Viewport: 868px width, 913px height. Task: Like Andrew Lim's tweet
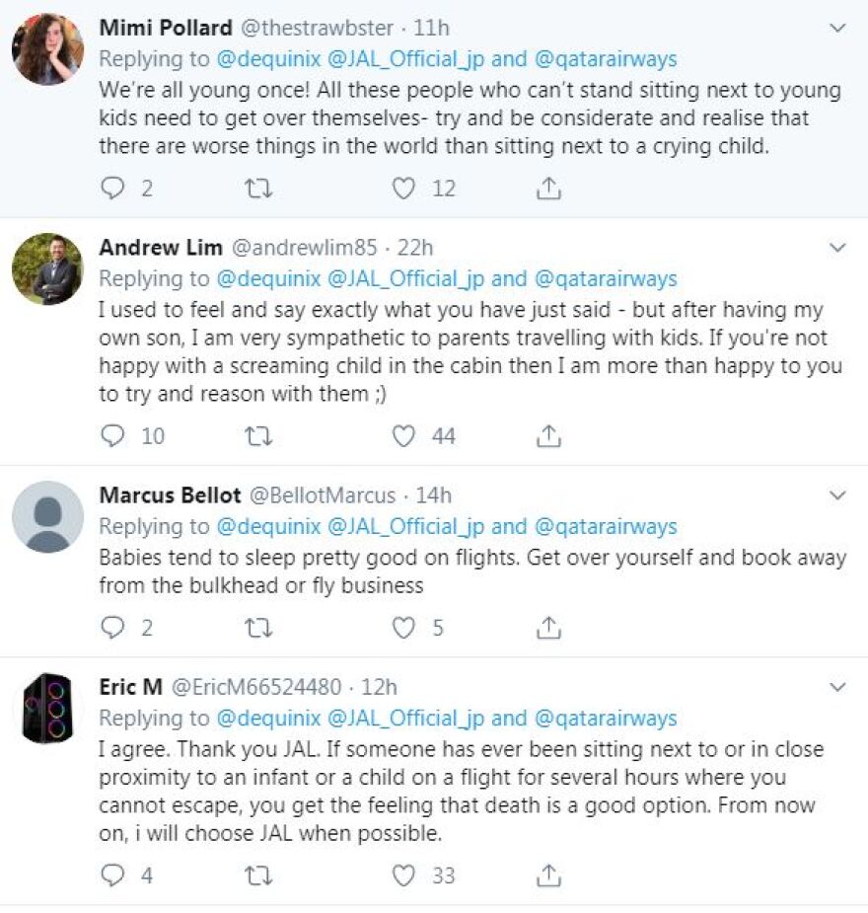coord(403,435)
